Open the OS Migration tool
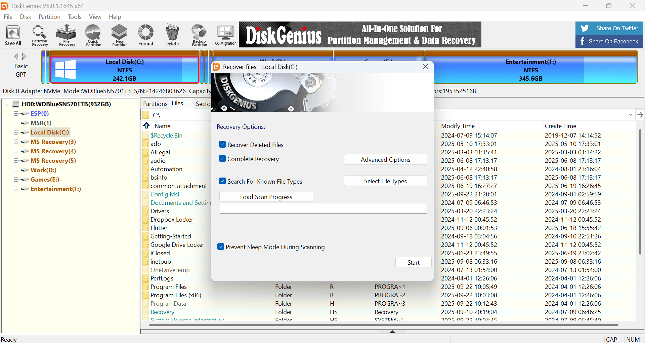The image size is (645, 343). click(x=226, y=35)
